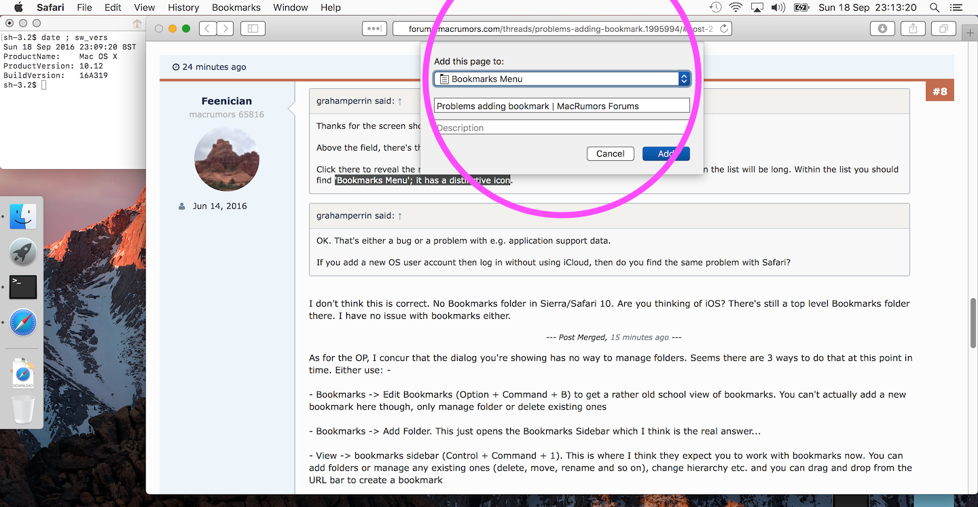This screenshot has height=507, width=978.
Task: Open the volume control in menu bar
Action: [x=778, y=7]
